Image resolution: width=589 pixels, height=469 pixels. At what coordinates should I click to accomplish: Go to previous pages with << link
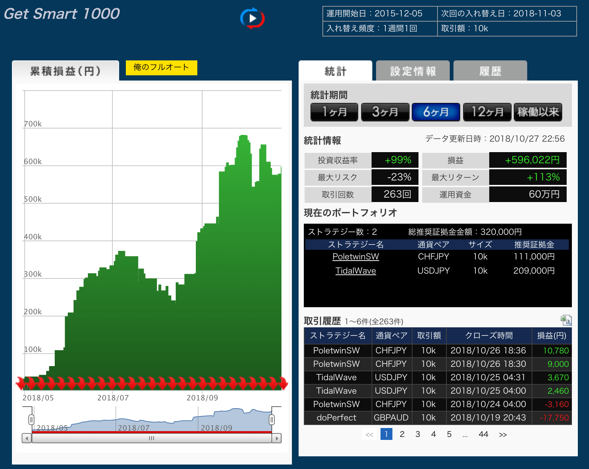[369, 434]
